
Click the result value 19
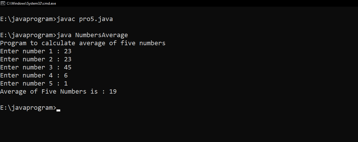pos(113,92)
